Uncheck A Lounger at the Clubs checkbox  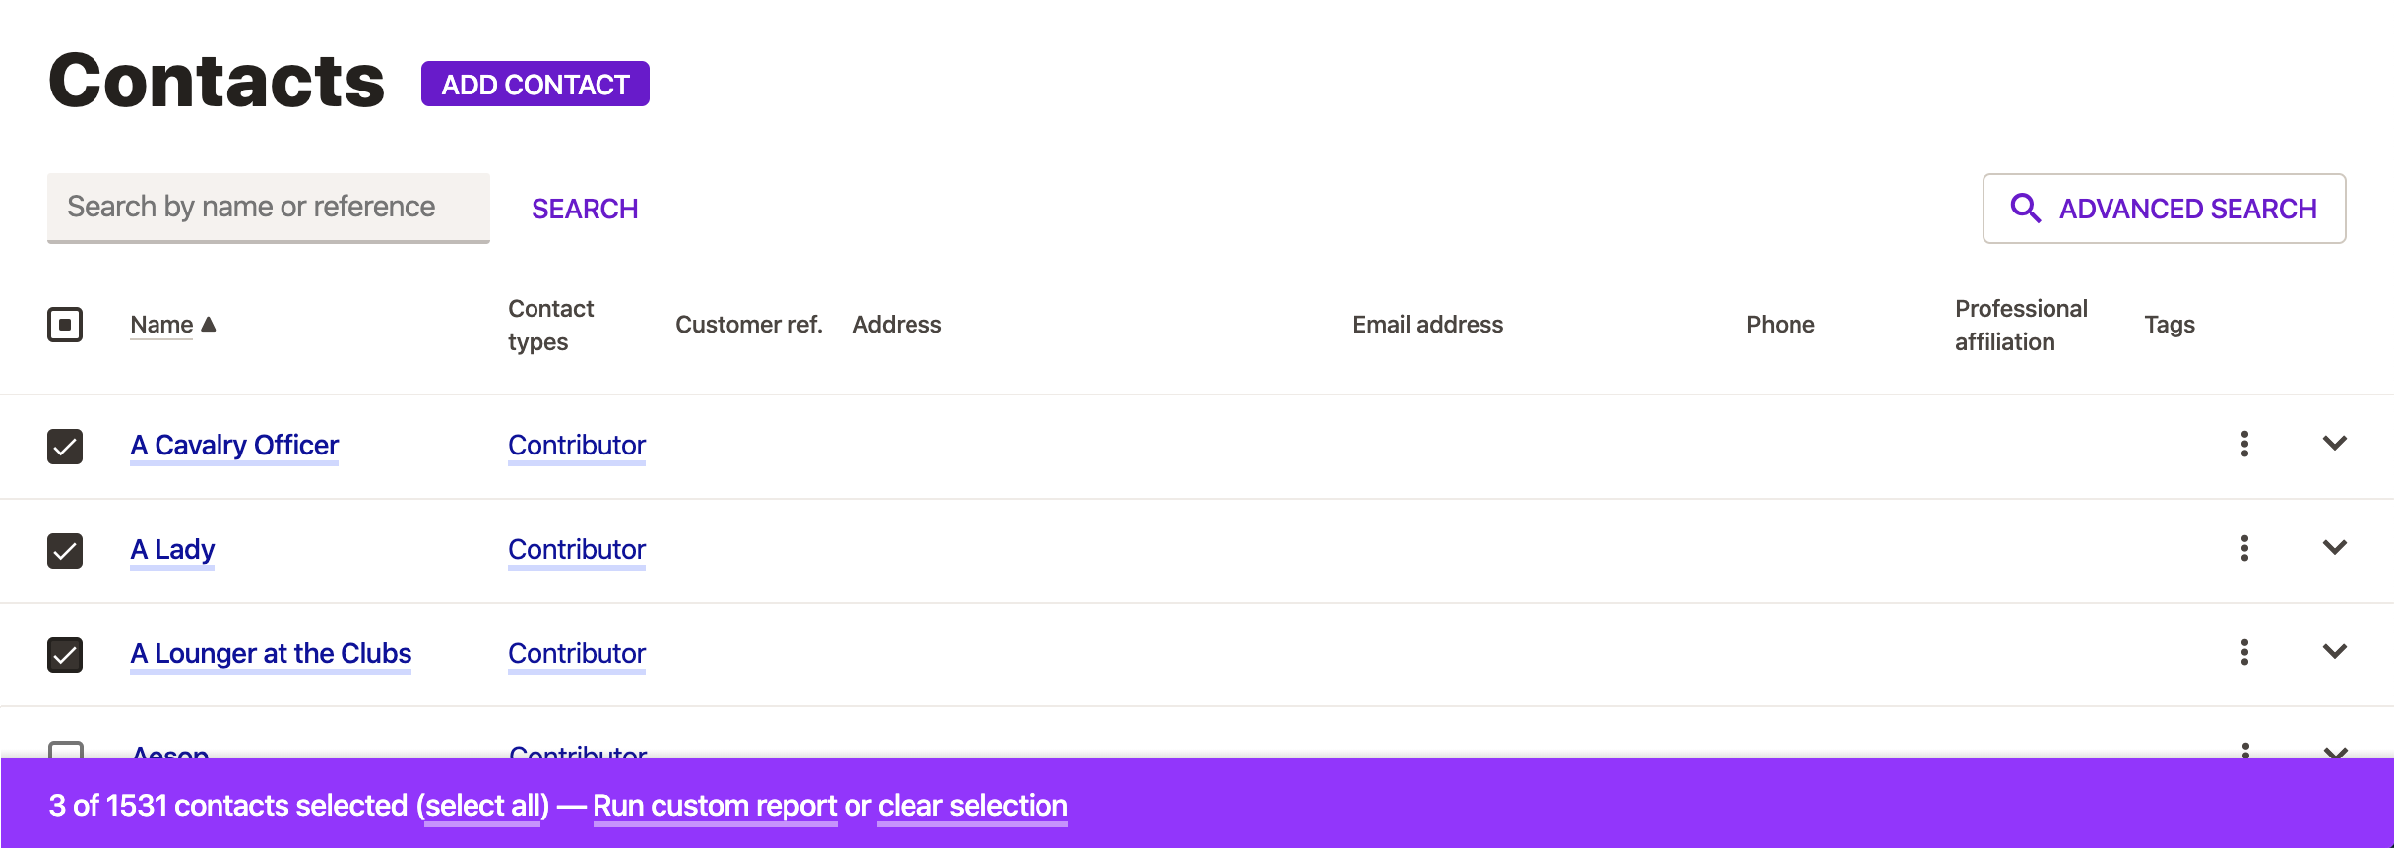65,654
